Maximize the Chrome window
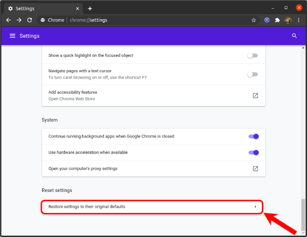The image size is (307, 237). pos(286,8)
